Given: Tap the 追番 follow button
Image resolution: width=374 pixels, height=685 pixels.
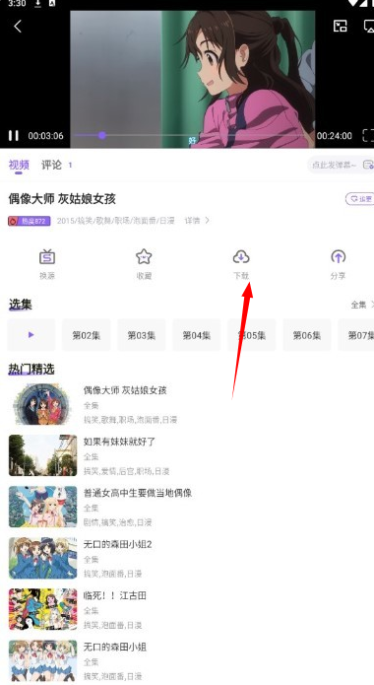Looking at the screenshot, I should tap(359, 199).
